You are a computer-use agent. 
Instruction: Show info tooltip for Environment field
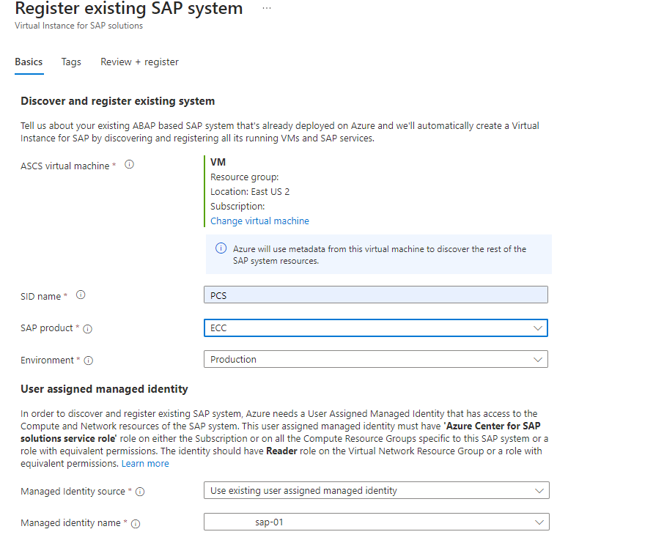(x=88, y=360)
